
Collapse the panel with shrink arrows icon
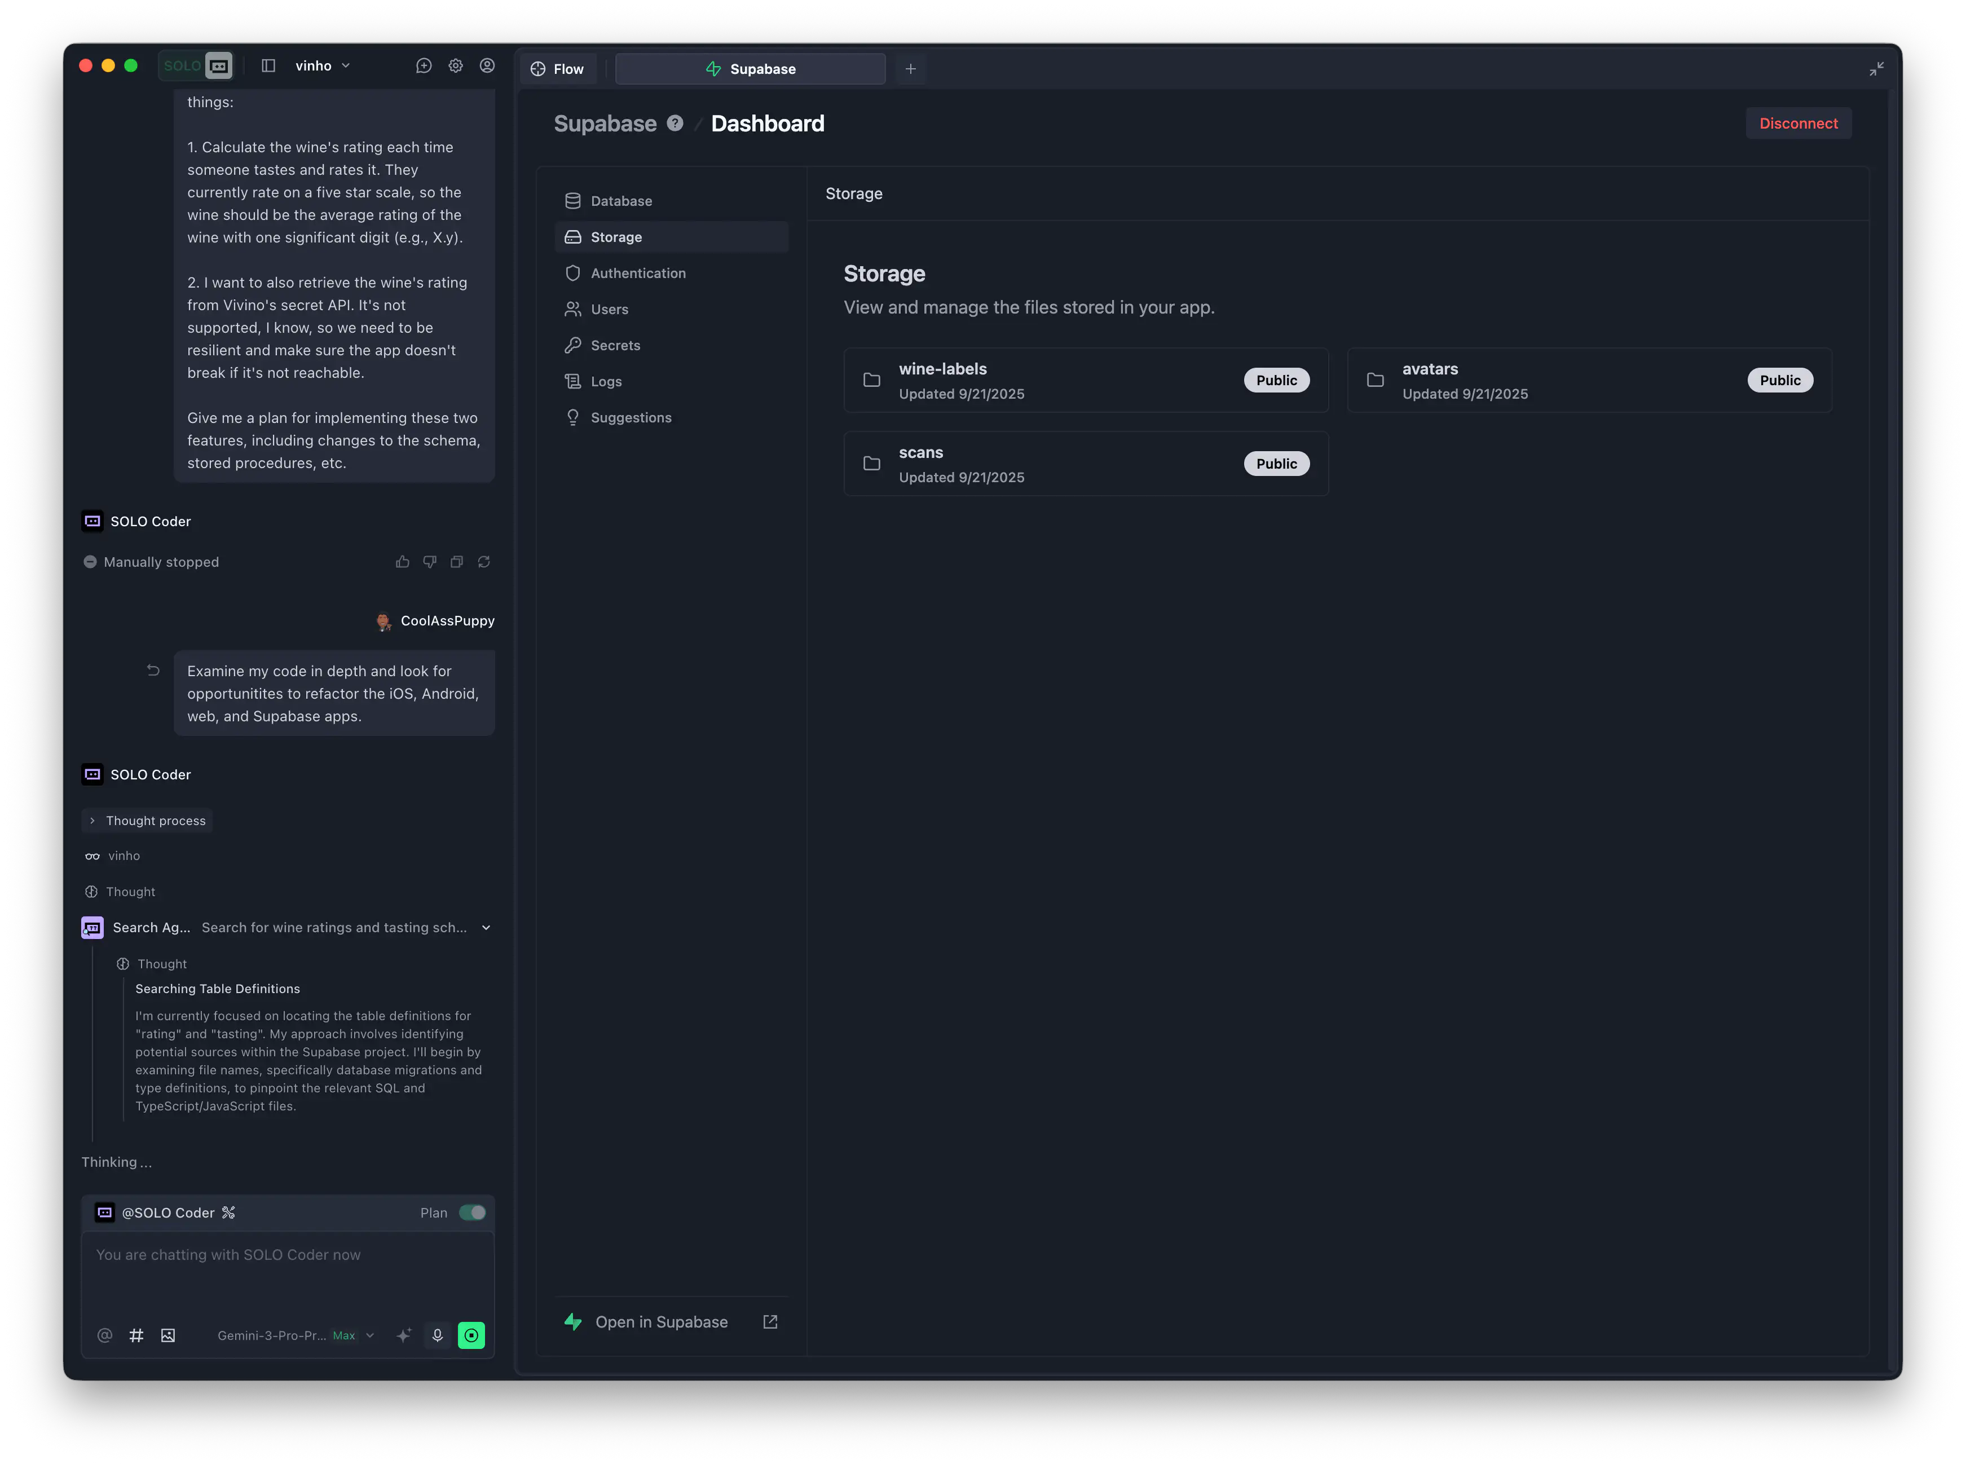click(x=1876, y=69)
